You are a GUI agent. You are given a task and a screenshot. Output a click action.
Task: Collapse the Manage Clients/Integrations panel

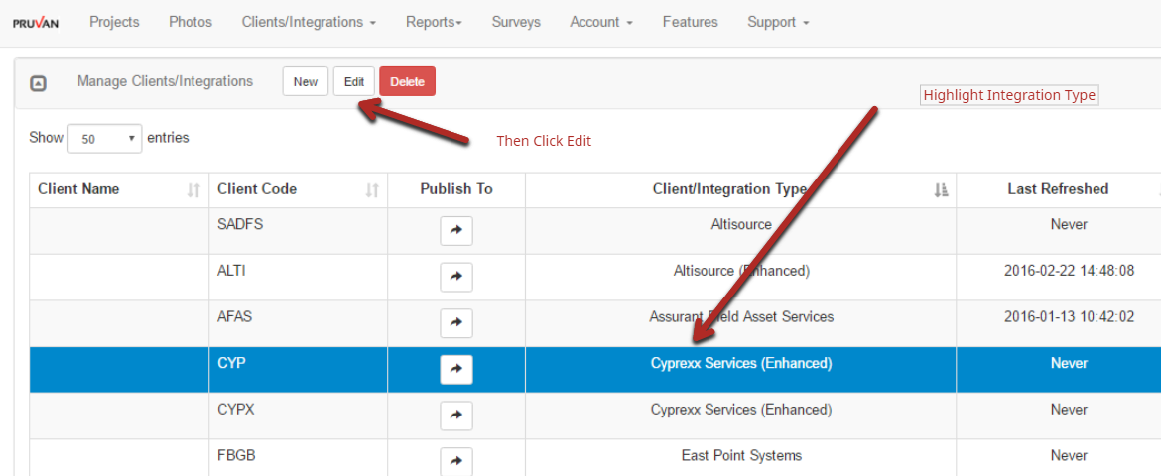(x=38, y=83)
